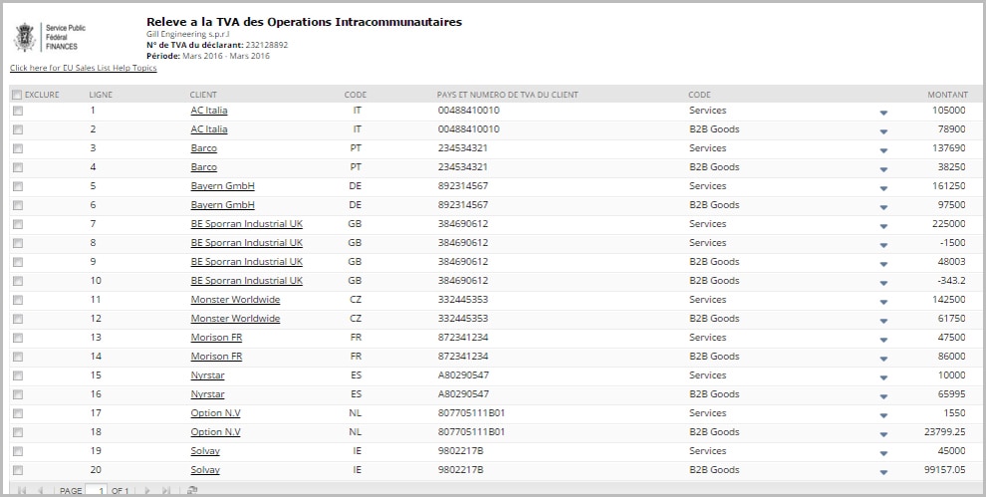Check the exclude box for line 13
This screenshot has width=986, height=497.
pos(18,338)
